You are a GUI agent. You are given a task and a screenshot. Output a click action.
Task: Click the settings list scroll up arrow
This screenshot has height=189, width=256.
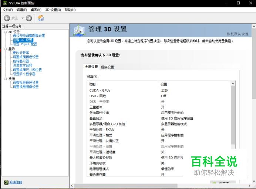(233, 84)
